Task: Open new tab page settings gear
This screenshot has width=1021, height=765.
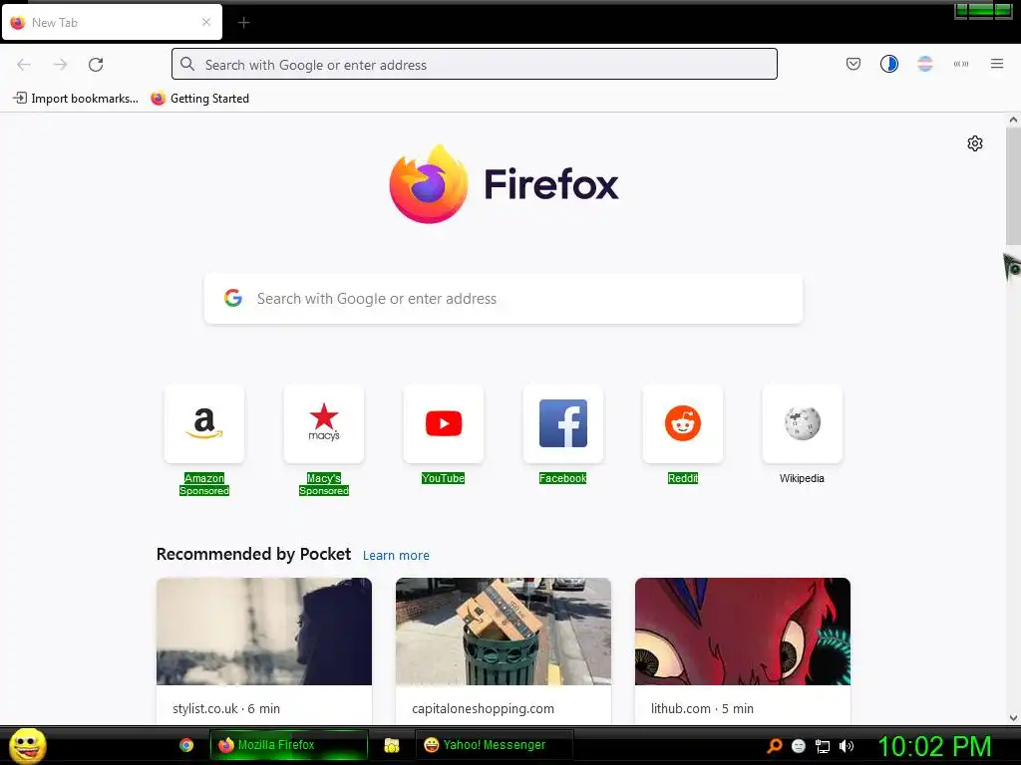Action: click(975, 143)
